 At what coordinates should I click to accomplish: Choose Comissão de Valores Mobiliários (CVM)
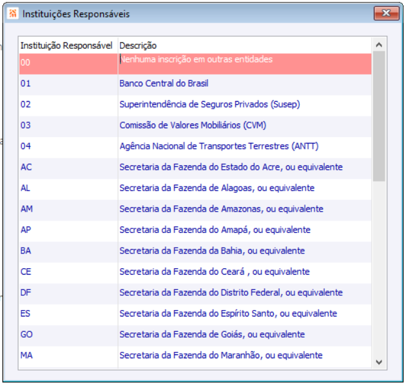pyautogui.click(x=245, y=125)
